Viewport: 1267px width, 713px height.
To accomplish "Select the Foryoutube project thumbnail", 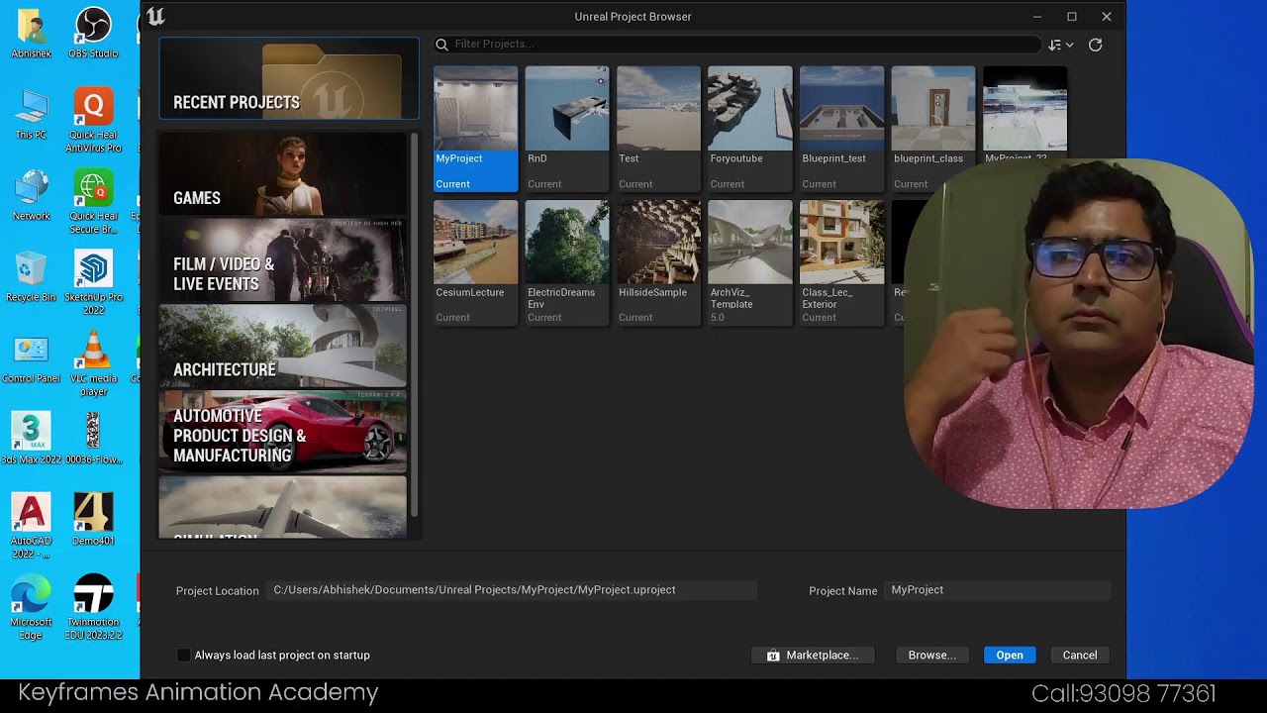I will [750, 128].
